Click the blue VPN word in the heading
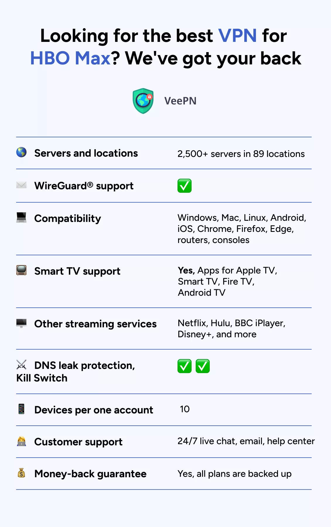 (238, 36)
